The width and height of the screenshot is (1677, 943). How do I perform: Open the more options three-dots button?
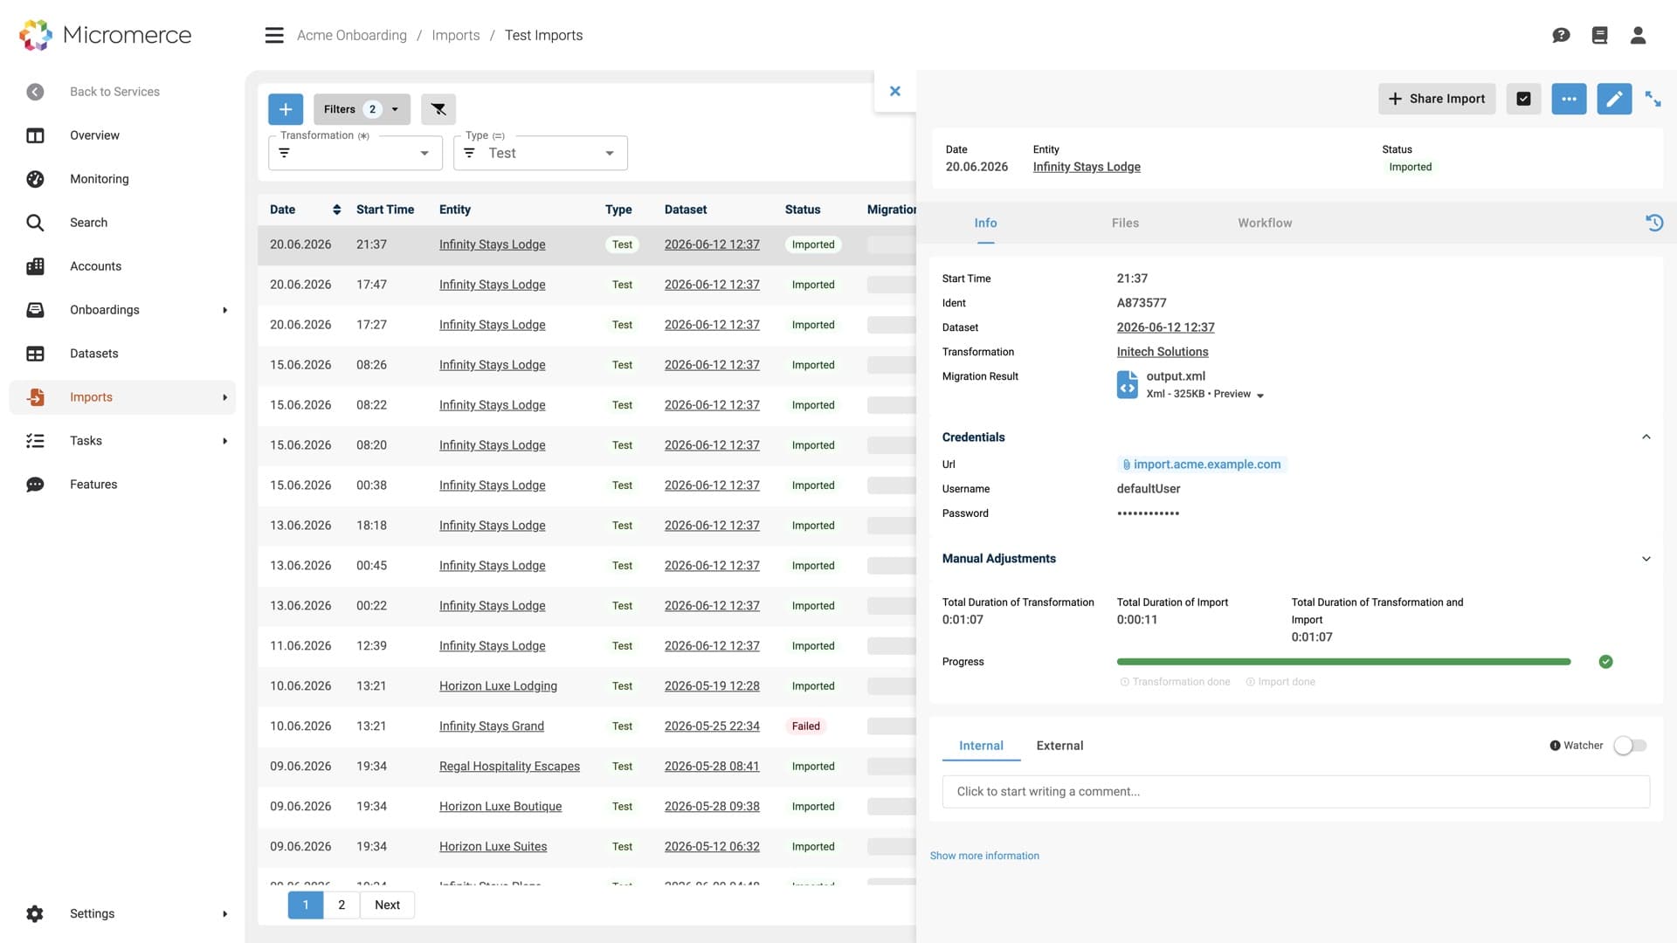tap(1569, 99)
